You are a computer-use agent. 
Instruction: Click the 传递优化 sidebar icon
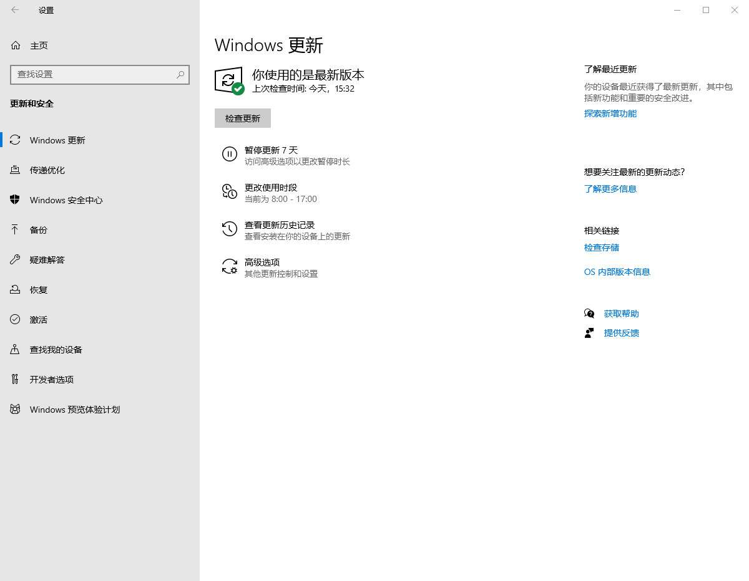(15, 170)
